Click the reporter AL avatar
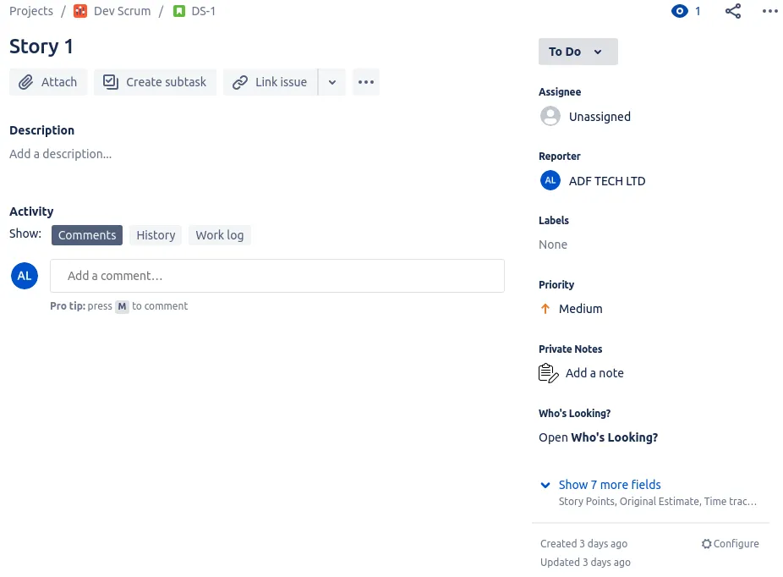Viewport: 783px width, 577px height. click(550, 180)
